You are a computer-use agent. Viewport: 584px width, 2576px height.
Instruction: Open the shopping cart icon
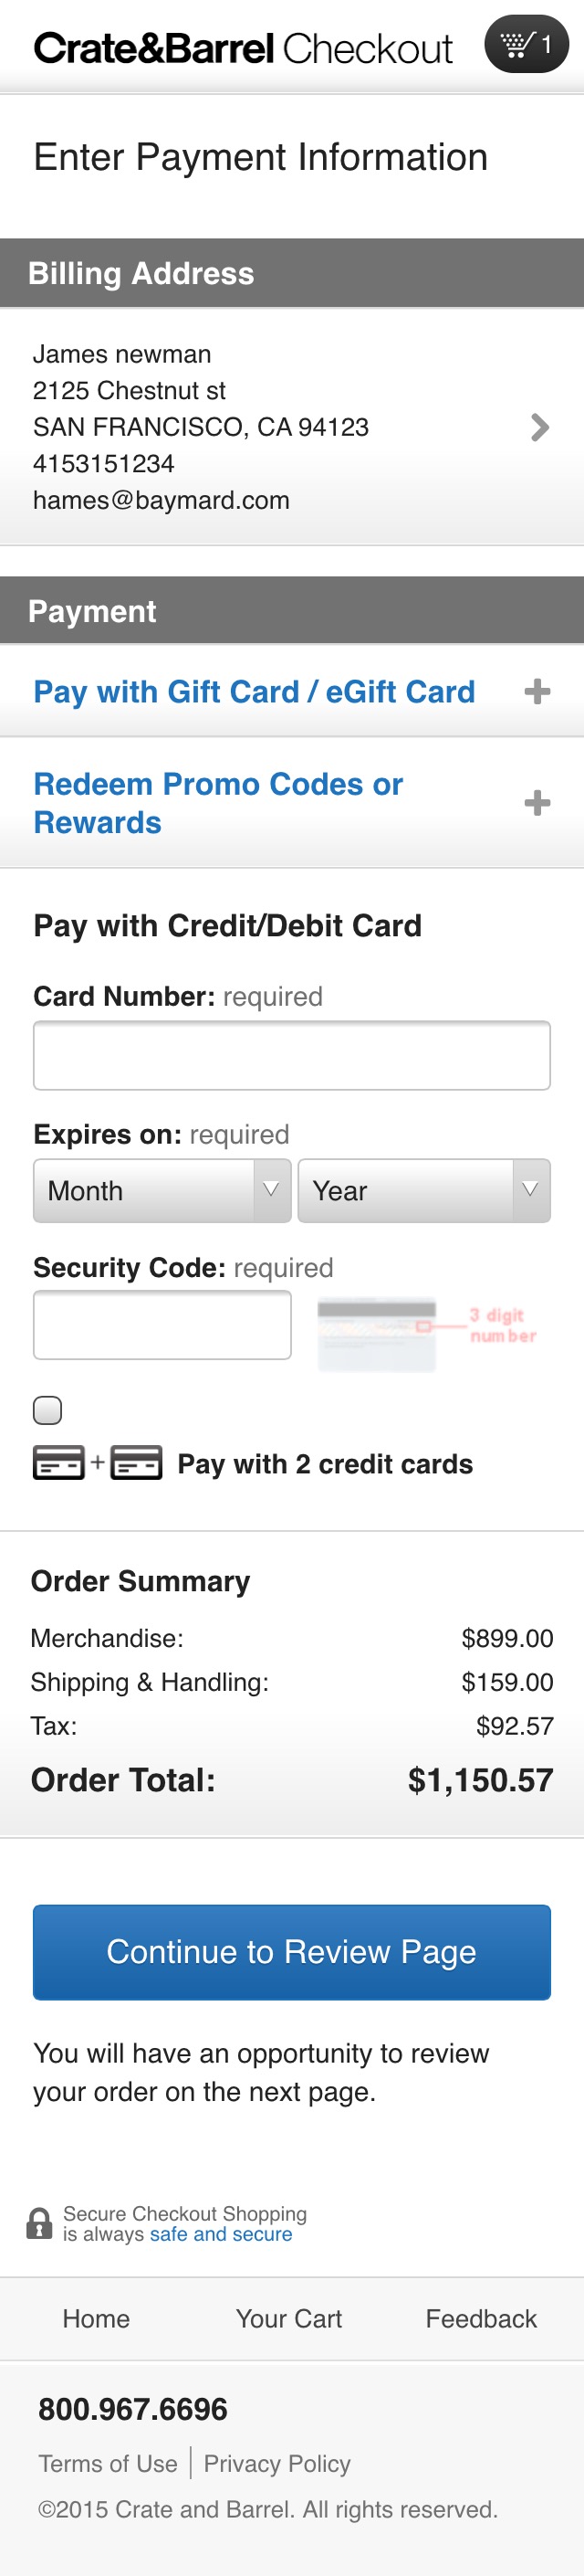point(527,45)
